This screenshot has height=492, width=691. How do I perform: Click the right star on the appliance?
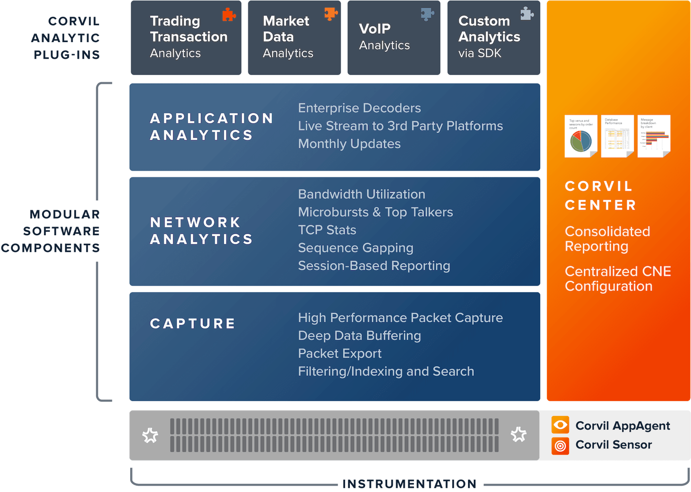518,434
